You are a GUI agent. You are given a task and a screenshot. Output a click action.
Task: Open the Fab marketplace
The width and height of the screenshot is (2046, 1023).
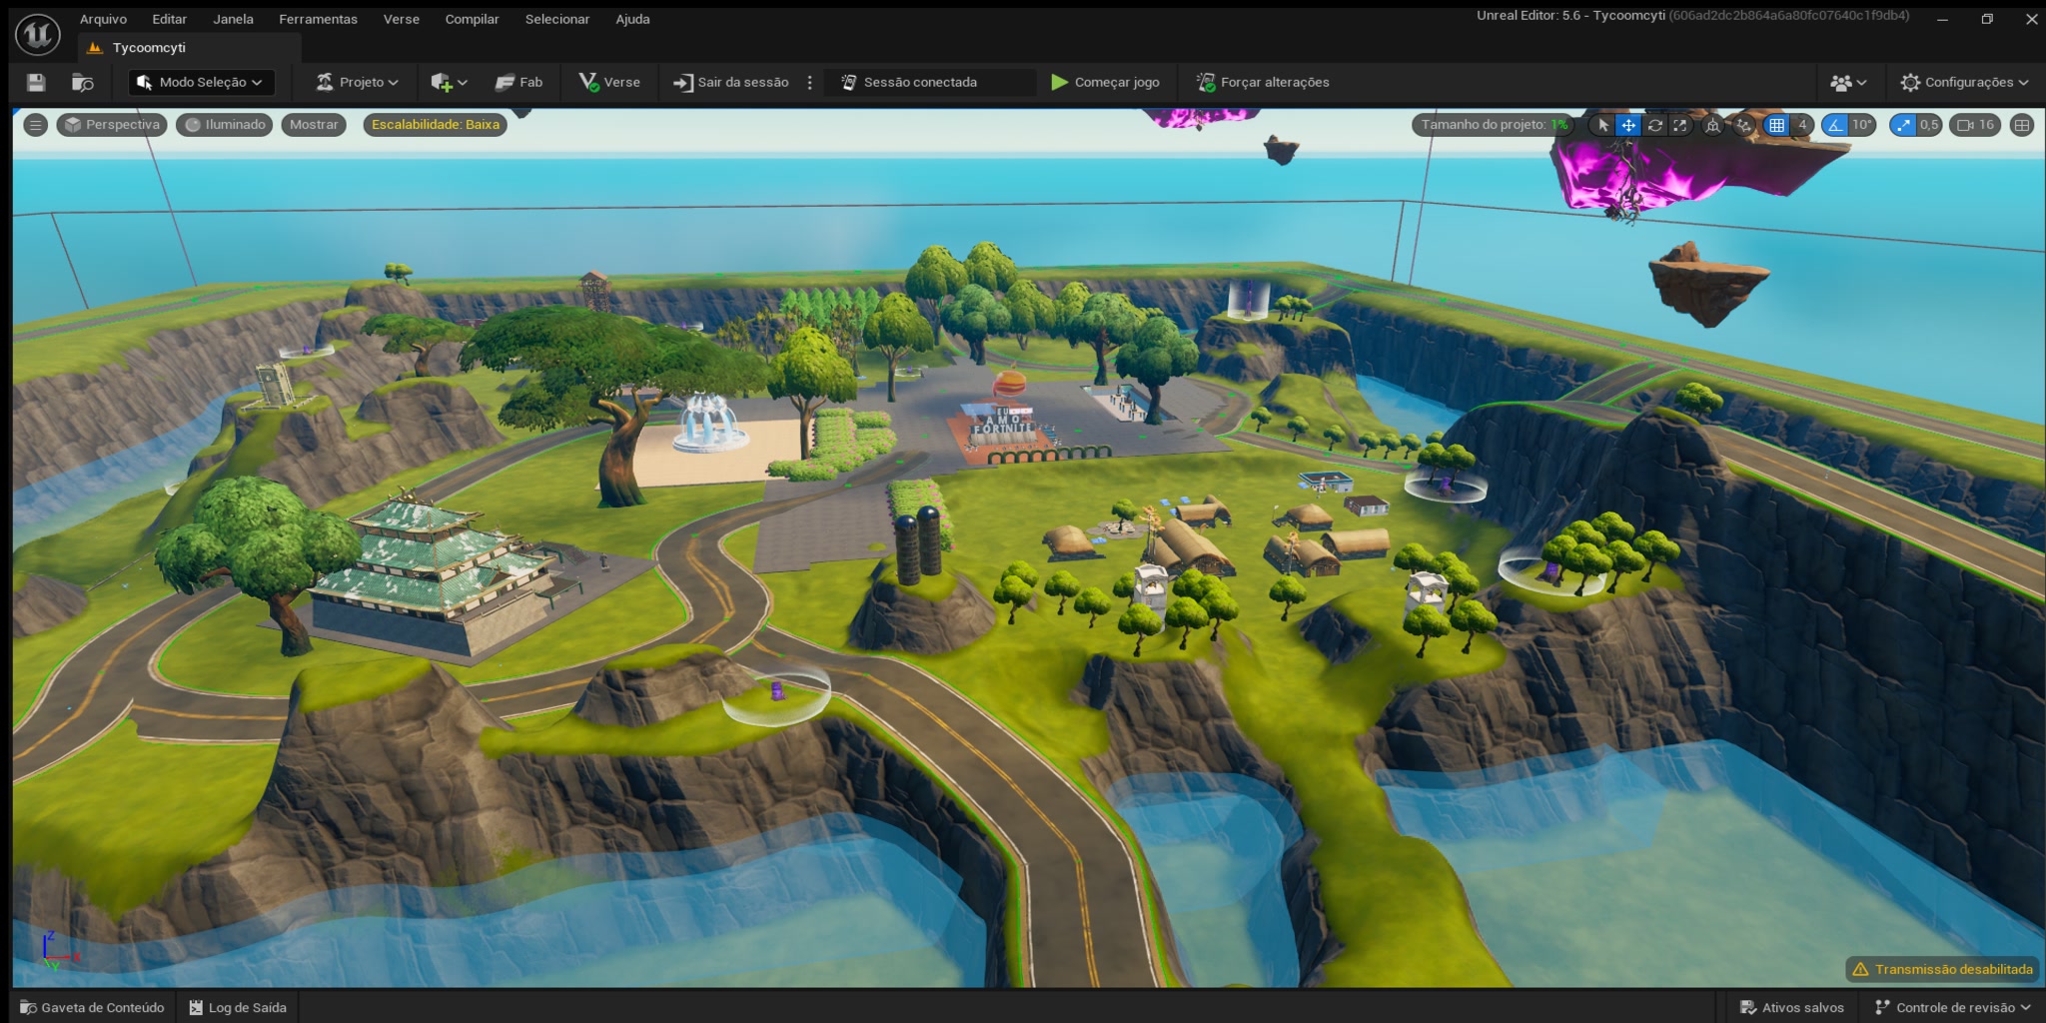519,82
